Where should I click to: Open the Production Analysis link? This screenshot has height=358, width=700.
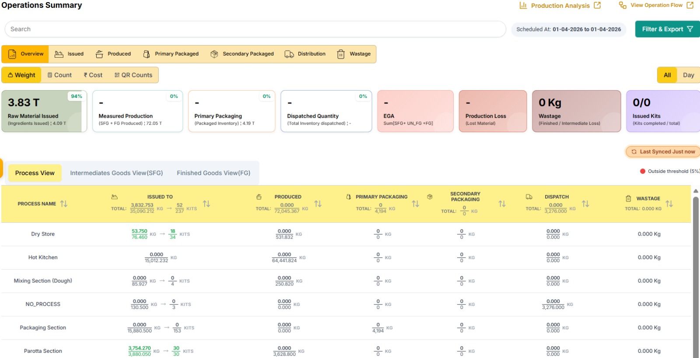(560, 5)
